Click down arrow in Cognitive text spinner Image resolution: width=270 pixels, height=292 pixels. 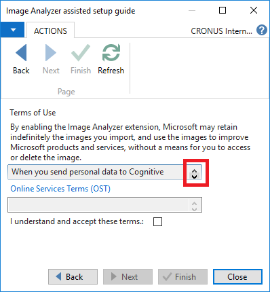194,176
